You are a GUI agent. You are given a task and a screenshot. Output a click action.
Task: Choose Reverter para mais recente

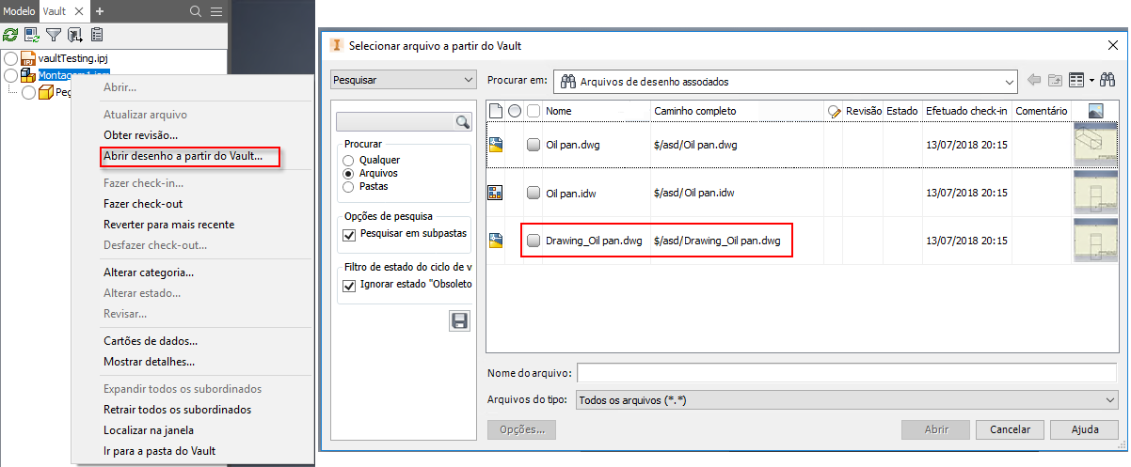point(168,225)
